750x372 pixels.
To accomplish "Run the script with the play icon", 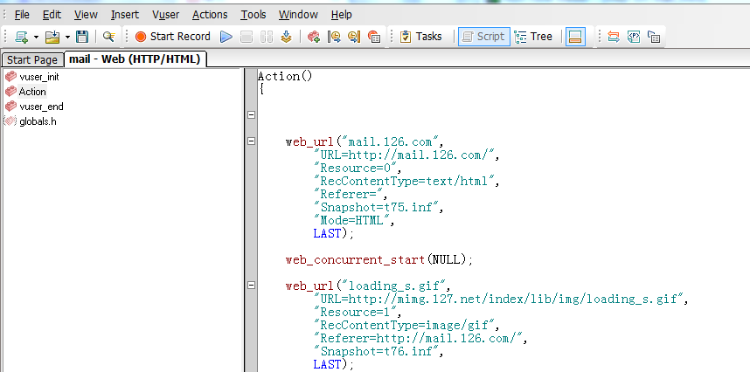I will (x=226, y=37).
